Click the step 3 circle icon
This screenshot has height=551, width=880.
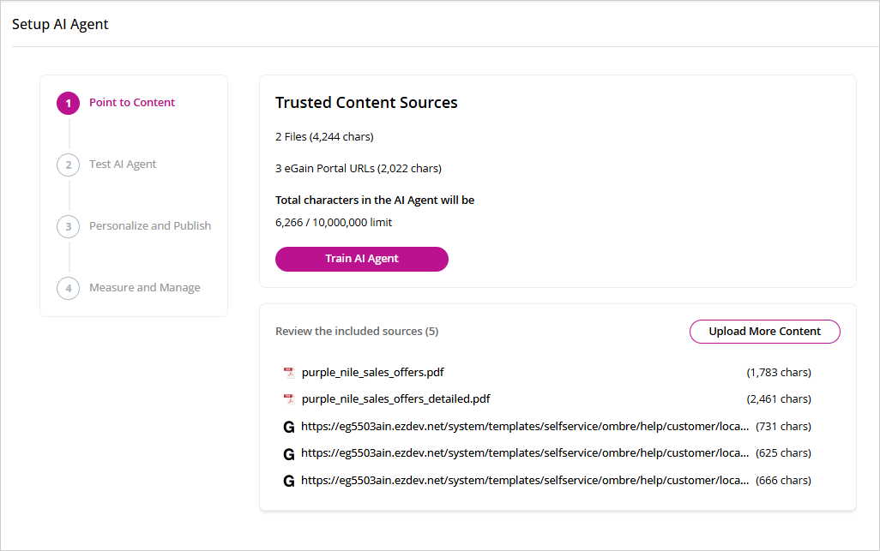pyautogui.click(x=69, y=226)
